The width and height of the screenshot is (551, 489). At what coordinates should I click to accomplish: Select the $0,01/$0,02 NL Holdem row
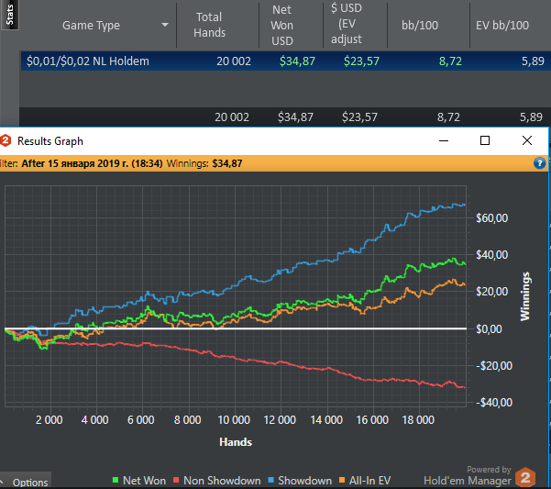pos(286,61)
